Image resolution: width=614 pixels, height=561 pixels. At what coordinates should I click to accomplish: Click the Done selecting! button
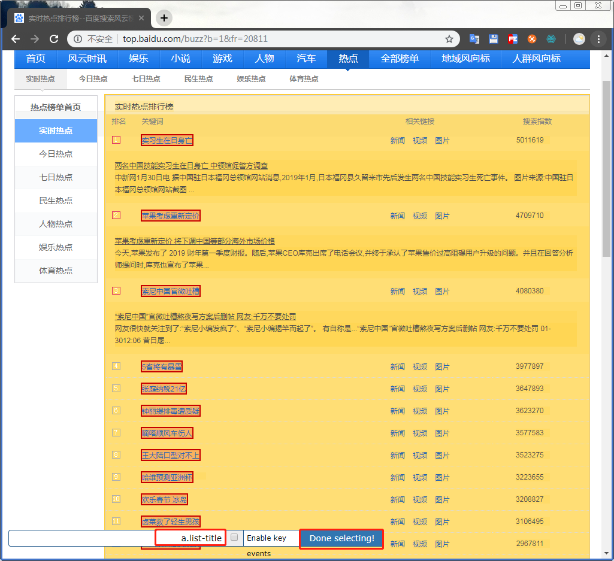(x=341, y=539)
